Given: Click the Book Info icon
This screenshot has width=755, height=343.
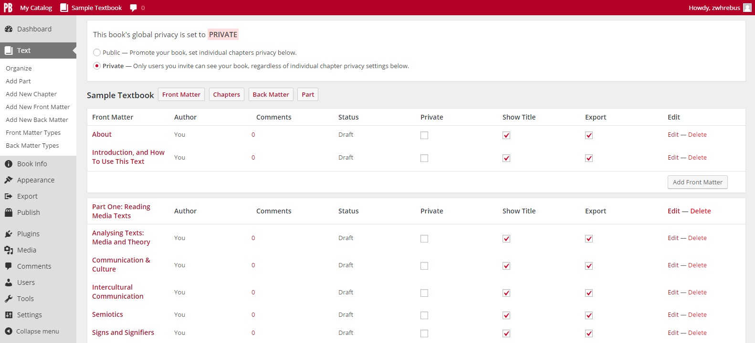Looking at the screenshot, I should [9, 164].
